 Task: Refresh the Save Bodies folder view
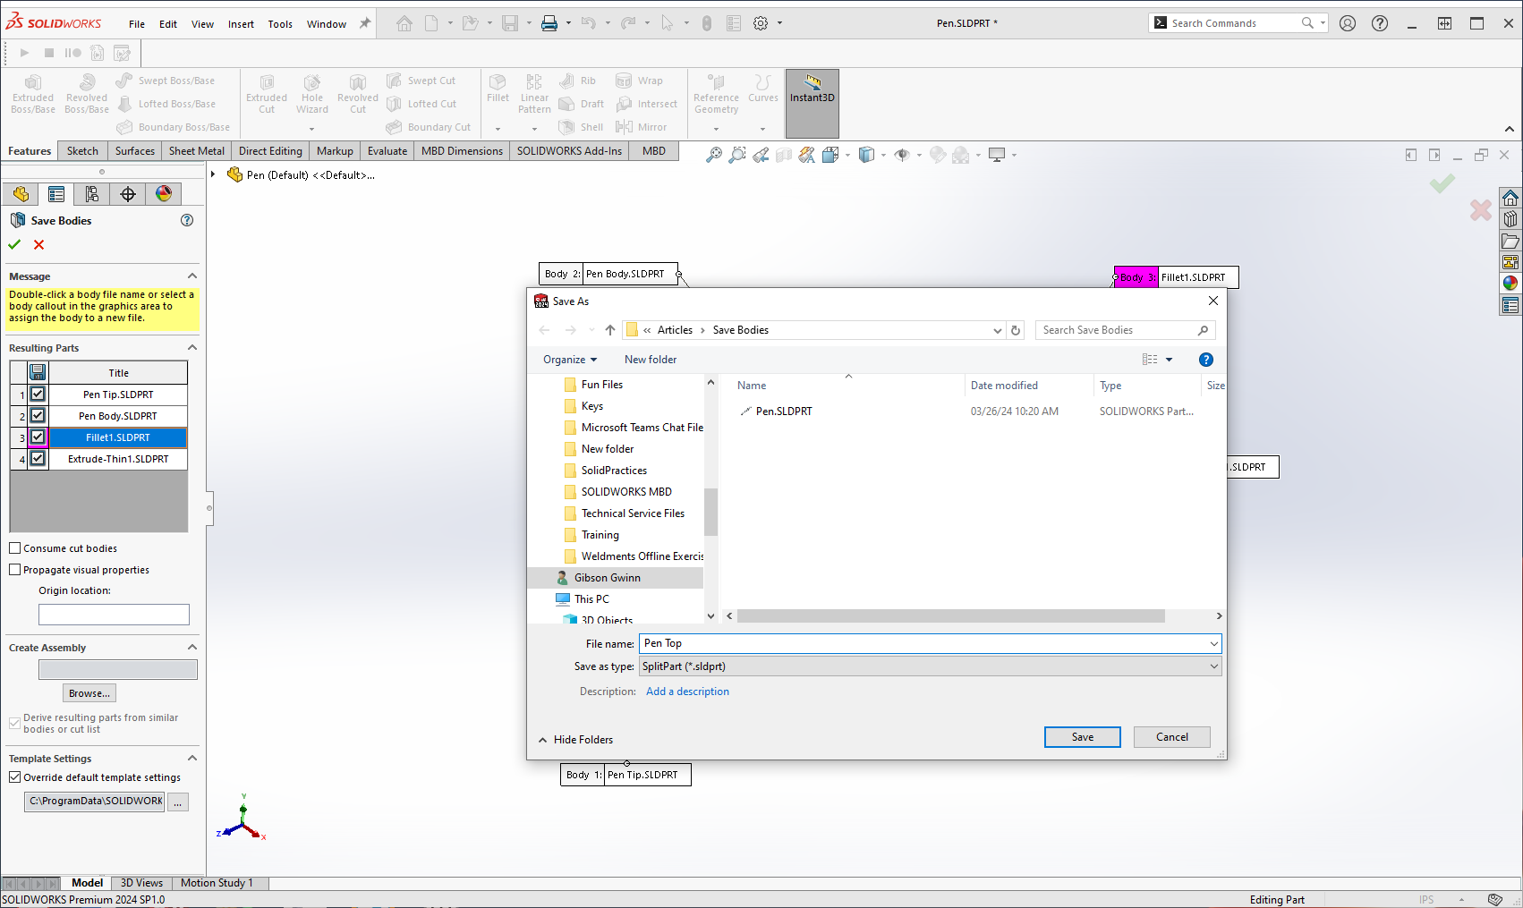1016,330
